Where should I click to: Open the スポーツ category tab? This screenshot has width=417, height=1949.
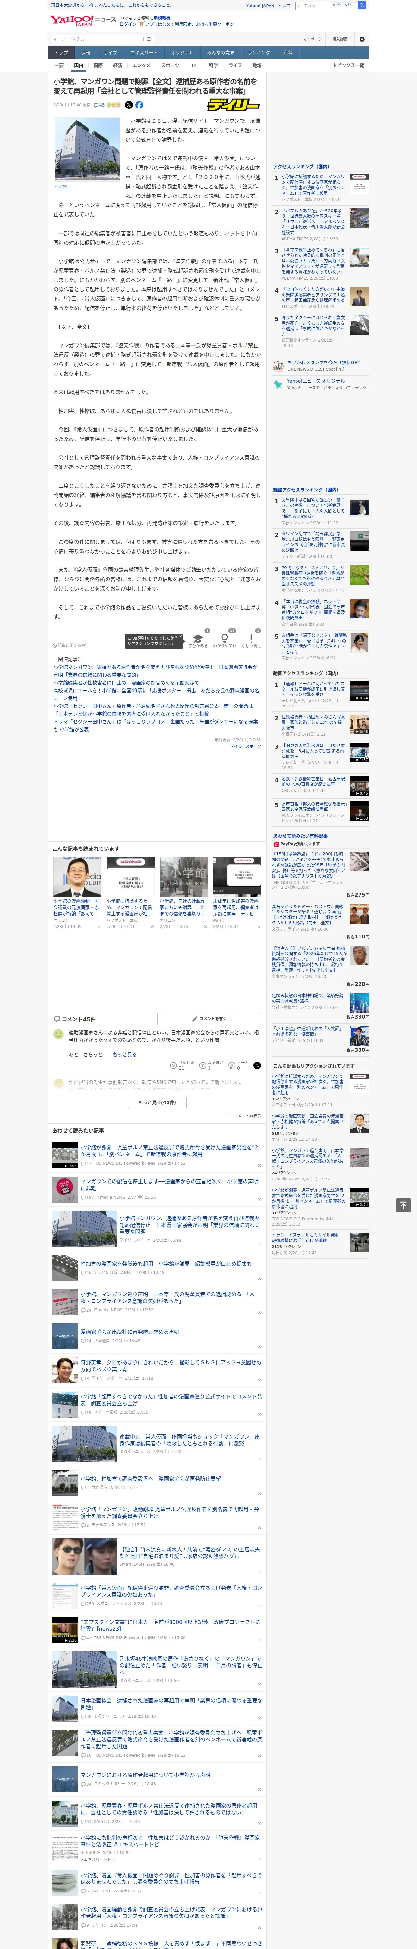(x=170, y=65)
